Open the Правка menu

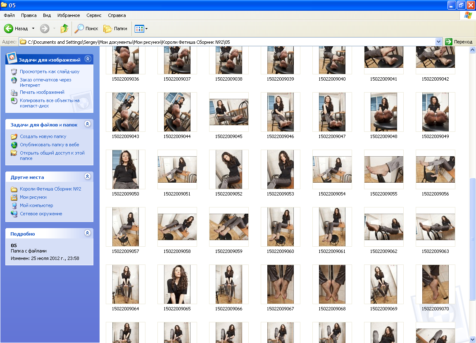pyautogui.click(x=29, y=15)
